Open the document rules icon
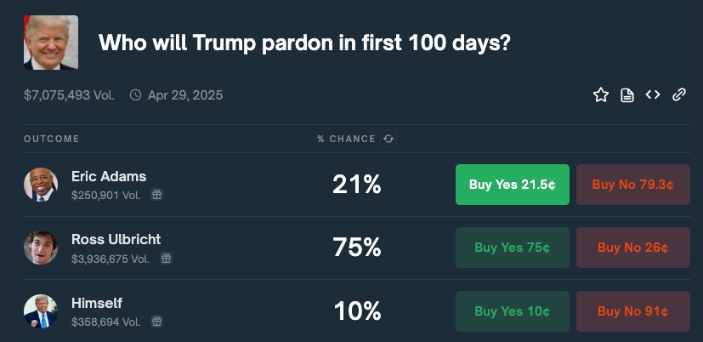 (626, 95)
